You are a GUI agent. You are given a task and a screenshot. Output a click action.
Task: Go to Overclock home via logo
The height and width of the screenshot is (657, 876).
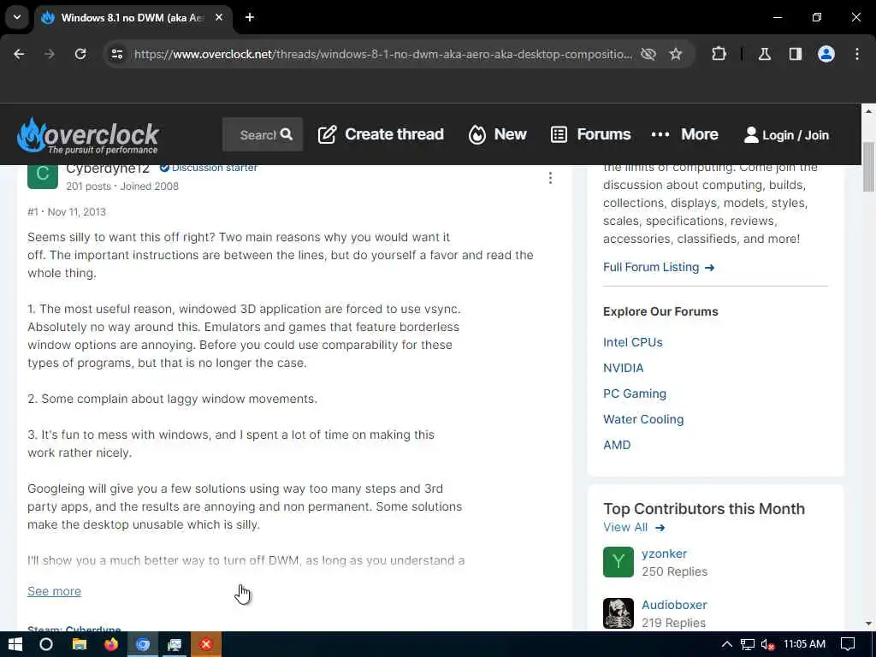click(x=88, y=135)
